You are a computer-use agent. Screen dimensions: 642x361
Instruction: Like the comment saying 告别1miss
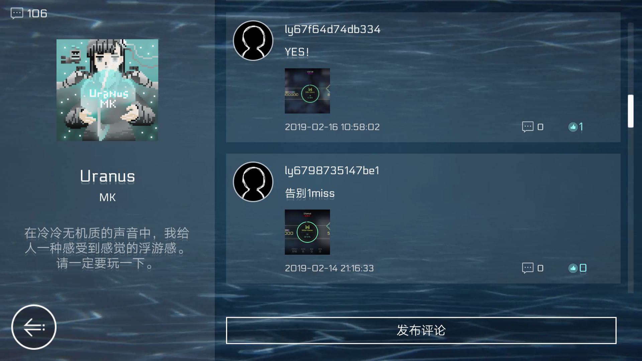573,268
